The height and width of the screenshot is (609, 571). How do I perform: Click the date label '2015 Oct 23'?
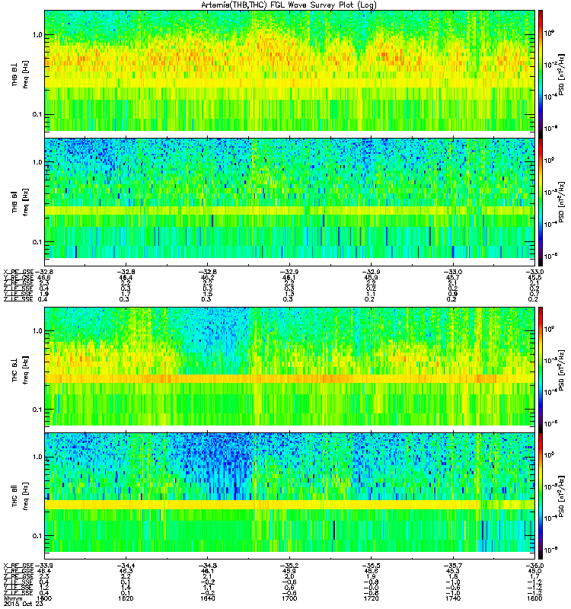[23, 604]
